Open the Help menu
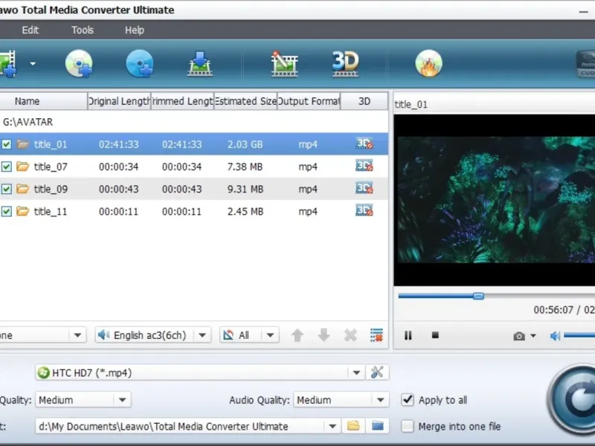The height and width of the screenshot is (446, 595). (135, 30)
